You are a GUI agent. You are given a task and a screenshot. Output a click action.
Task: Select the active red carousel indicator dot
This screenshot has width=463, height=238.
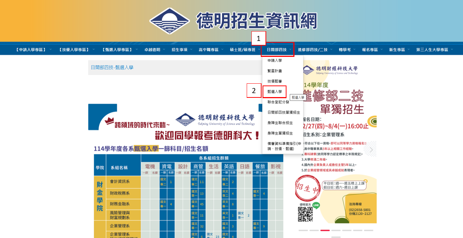click(x=325, y=230)
